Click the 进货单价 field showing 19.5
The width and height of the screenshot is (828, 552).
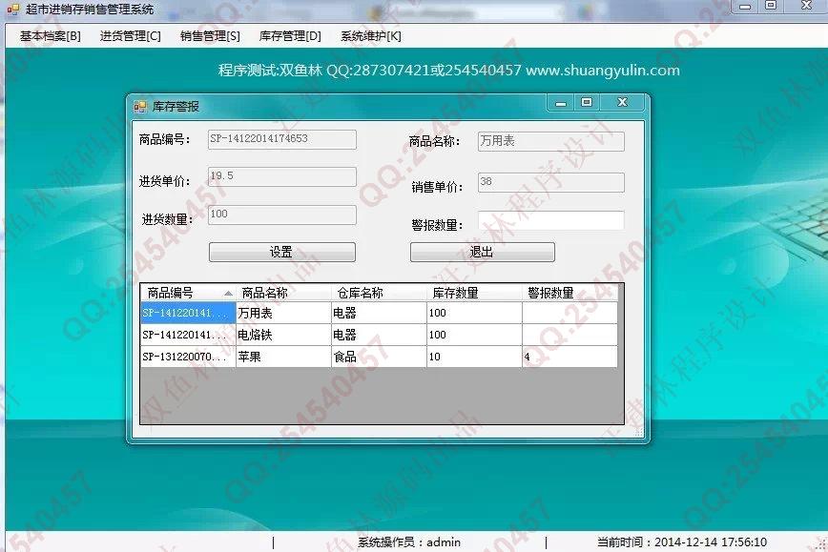(x=282, y=176)
